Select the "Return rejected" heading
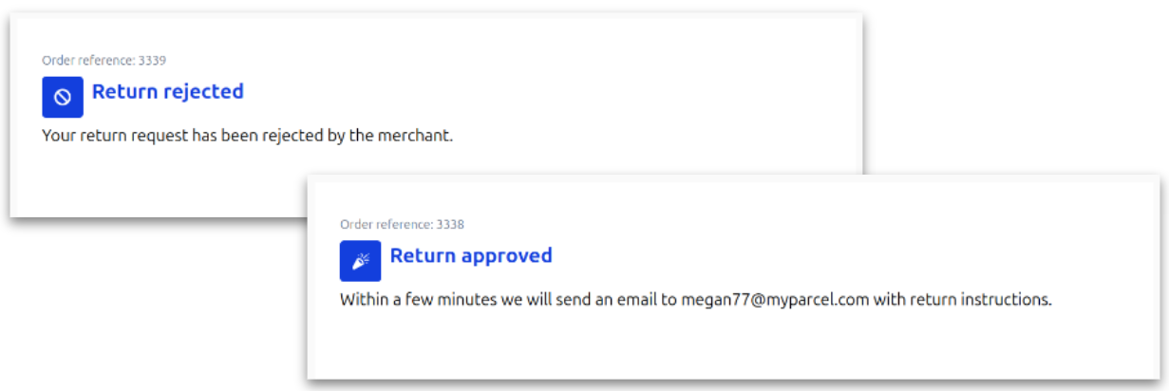The image size is (1169, 391). pyautogui.click(x=167, y=92)
